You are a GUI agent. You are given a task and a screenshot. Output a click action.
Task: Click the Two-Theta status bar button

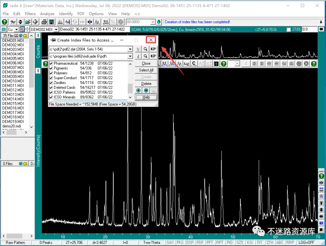[152, 242]
